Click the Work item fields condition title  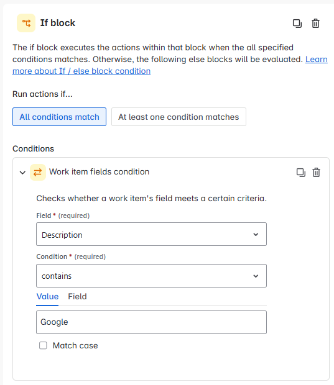99,172
